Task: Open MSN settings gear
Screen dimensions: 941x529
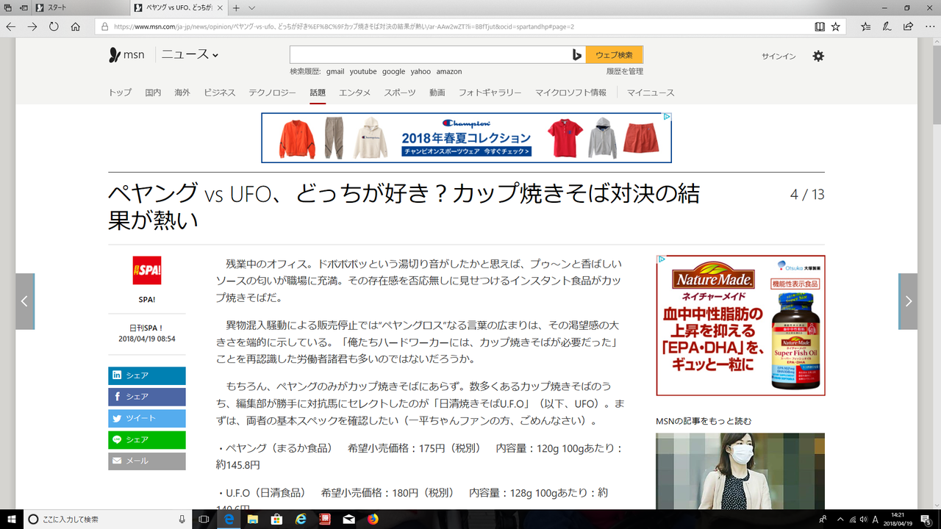Action: click(818, 56)
